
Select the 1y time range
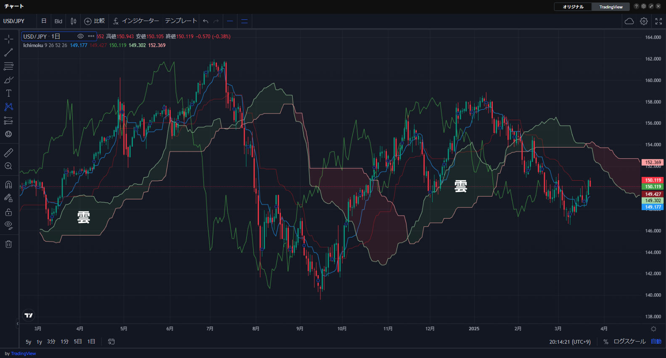(x=39, y=342)
